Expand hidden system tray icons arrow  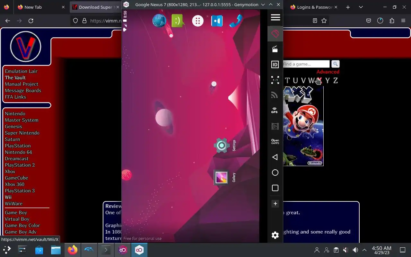(x=364, y=250)
